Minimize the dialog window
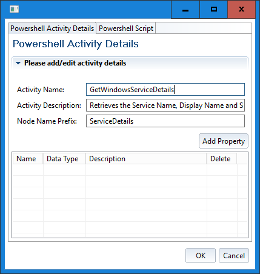260x274 pixels. [x=185, y=9]
